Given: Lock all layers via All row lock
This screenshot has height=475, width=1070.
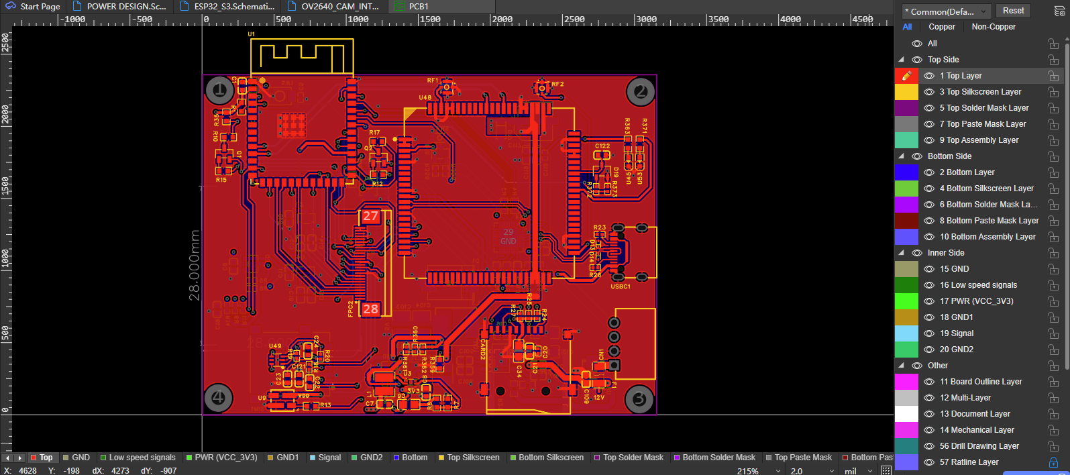Looking at the screenshot, I should tap(1053, 44).
